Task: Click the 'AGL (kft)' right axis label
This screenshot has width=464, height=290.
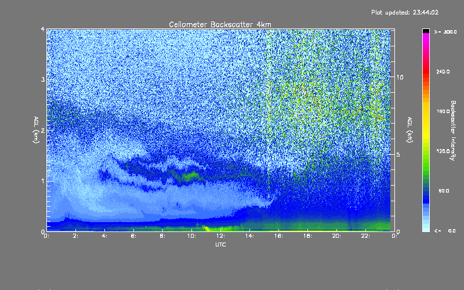Action: [x=409, y=130]
